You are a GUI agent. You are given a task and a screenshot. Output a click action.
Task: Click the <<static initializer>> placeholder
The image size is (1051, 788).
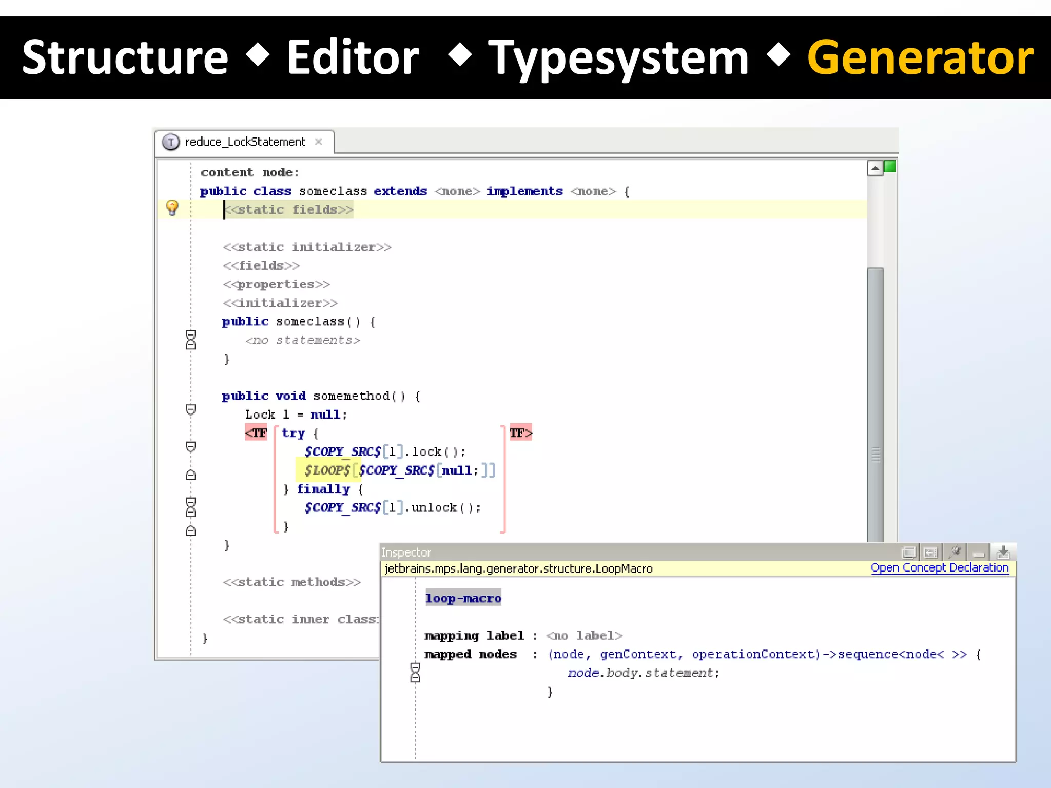307,247
